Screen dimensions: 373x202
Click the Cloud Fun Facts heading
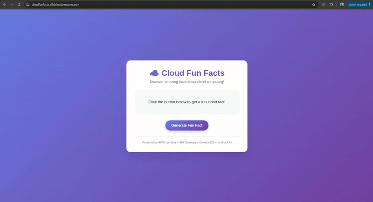click(193, 73)
